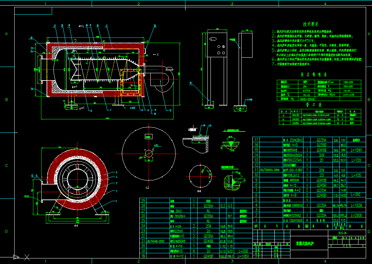Click the 450x325x6 entry in row 13

pyautogui.click(x=293, y=160)
